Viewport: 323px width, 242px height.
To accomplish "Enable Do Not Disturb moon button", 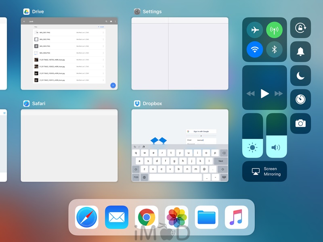I will click(x=300, y=76).
